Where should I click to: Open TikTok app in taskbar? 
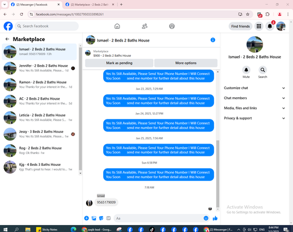pyautogui.click(x=152, y=230)
